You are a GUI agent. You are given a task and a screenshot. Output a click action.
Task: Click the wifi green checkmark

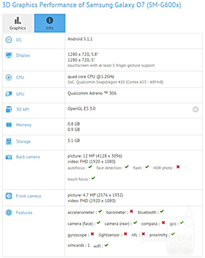(x=107, y=245)
